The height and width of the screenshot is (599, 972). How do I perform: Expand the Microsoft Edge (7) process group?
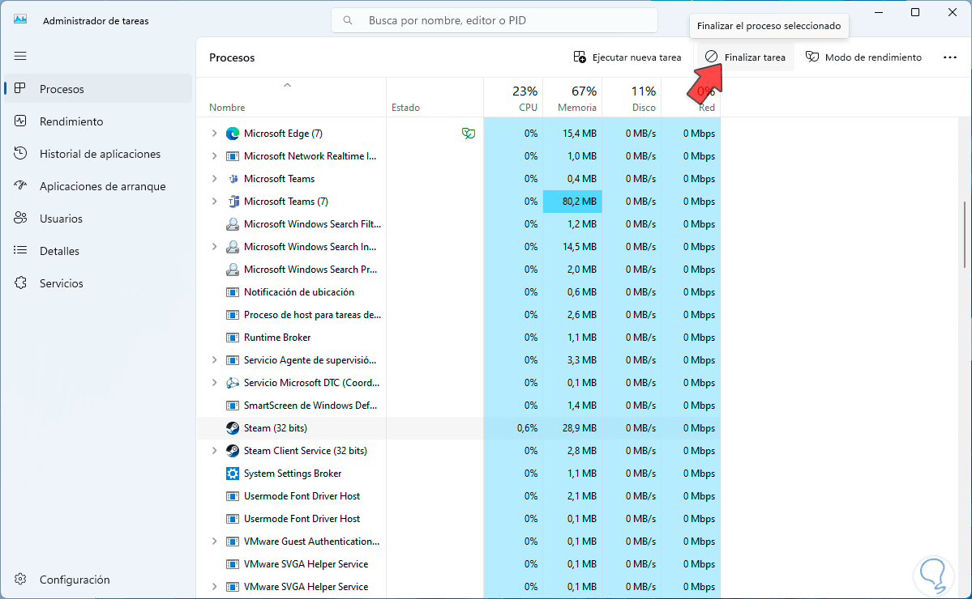[215, 133]
